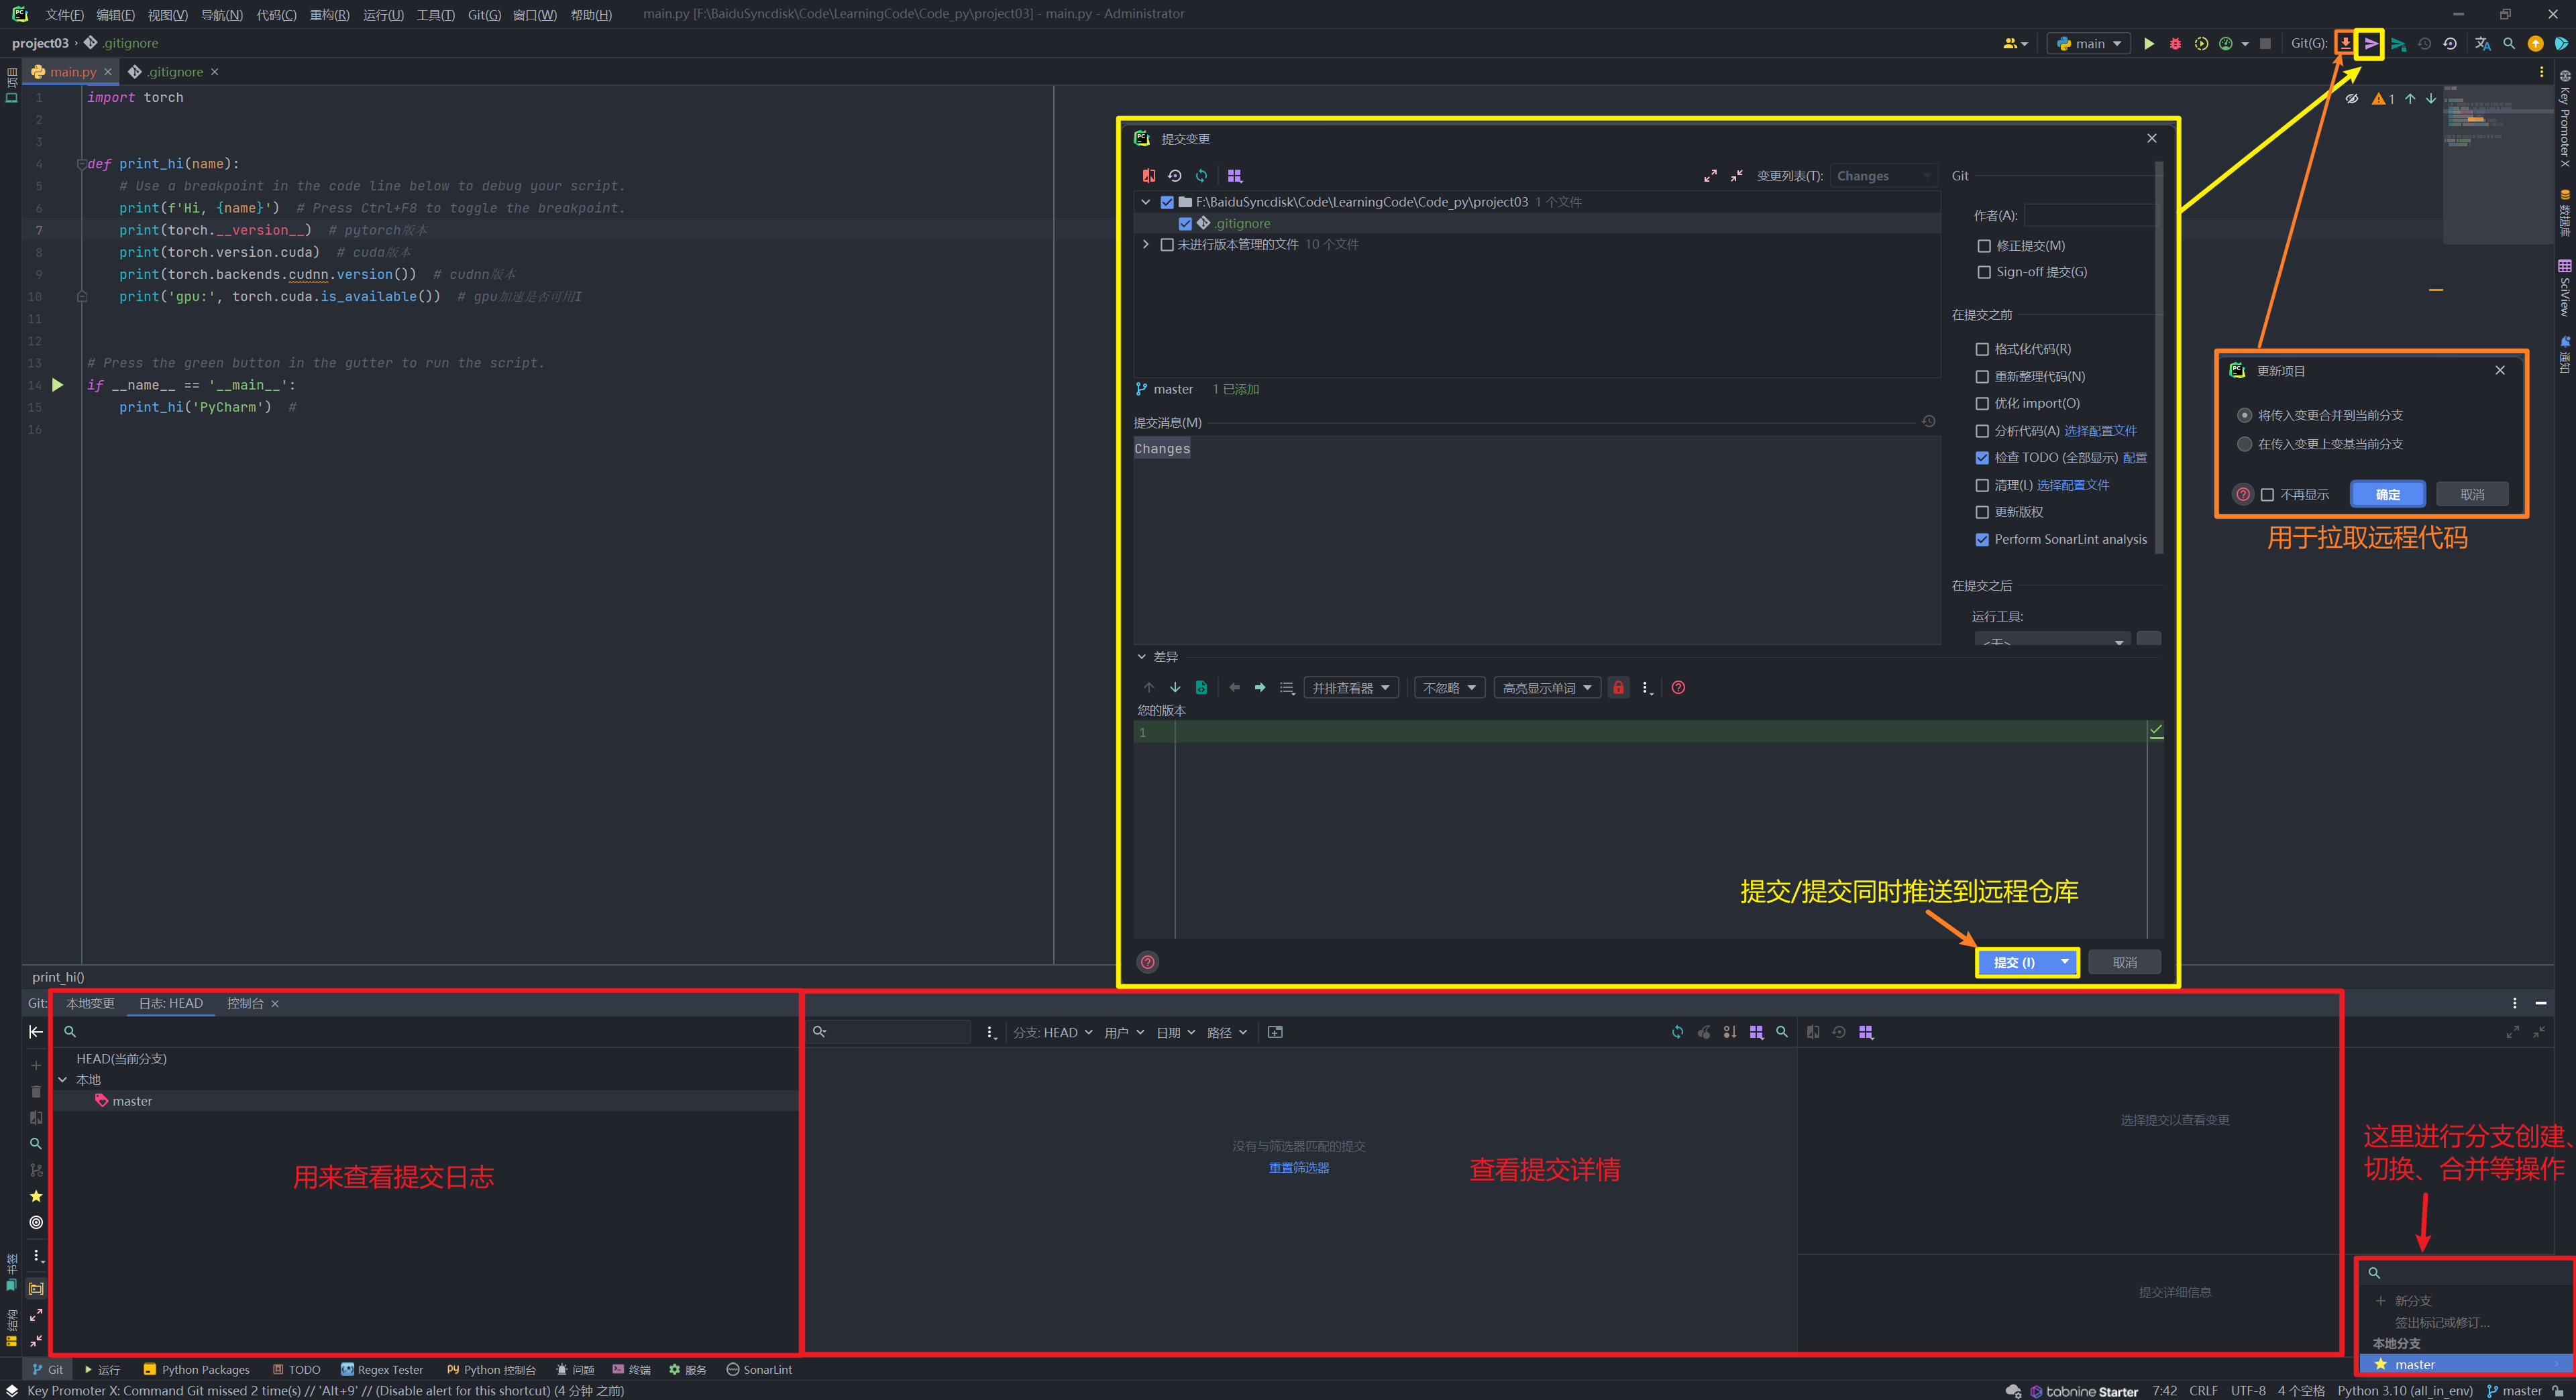The image size is (2576, 1400).
Task: Click the Run with Coverage icon
Action: (x=2201, y=44)
